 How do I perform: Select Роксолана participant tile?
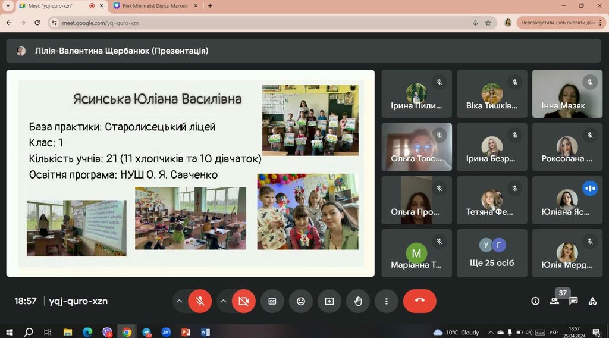tap(567, 147)
